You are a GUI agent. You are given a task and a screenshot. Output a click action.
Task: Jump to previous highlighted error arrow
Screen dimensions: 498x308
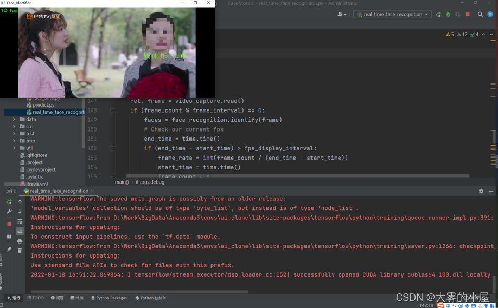tap(483, 34)
